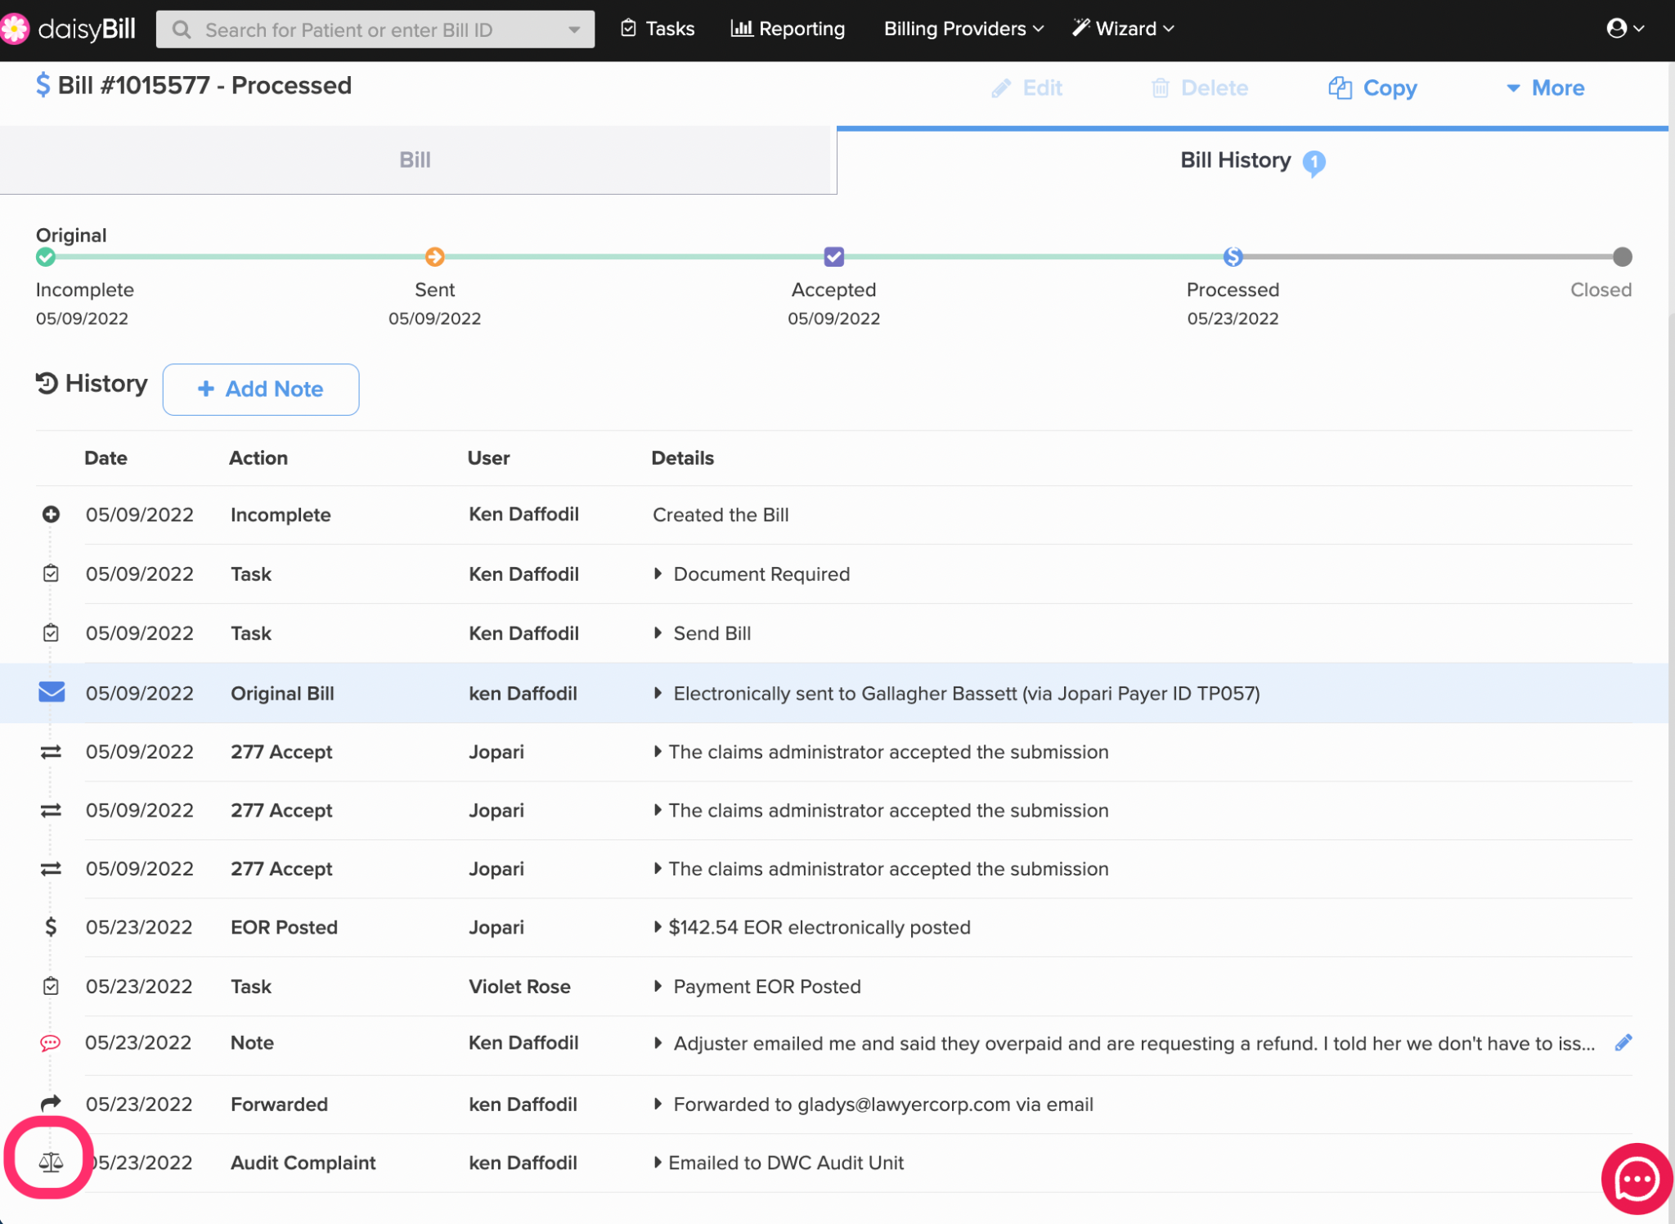Screen dimensions: 1675x1224
Task: Open the Billing Providers dropdown menu
Action: [963, 29]
